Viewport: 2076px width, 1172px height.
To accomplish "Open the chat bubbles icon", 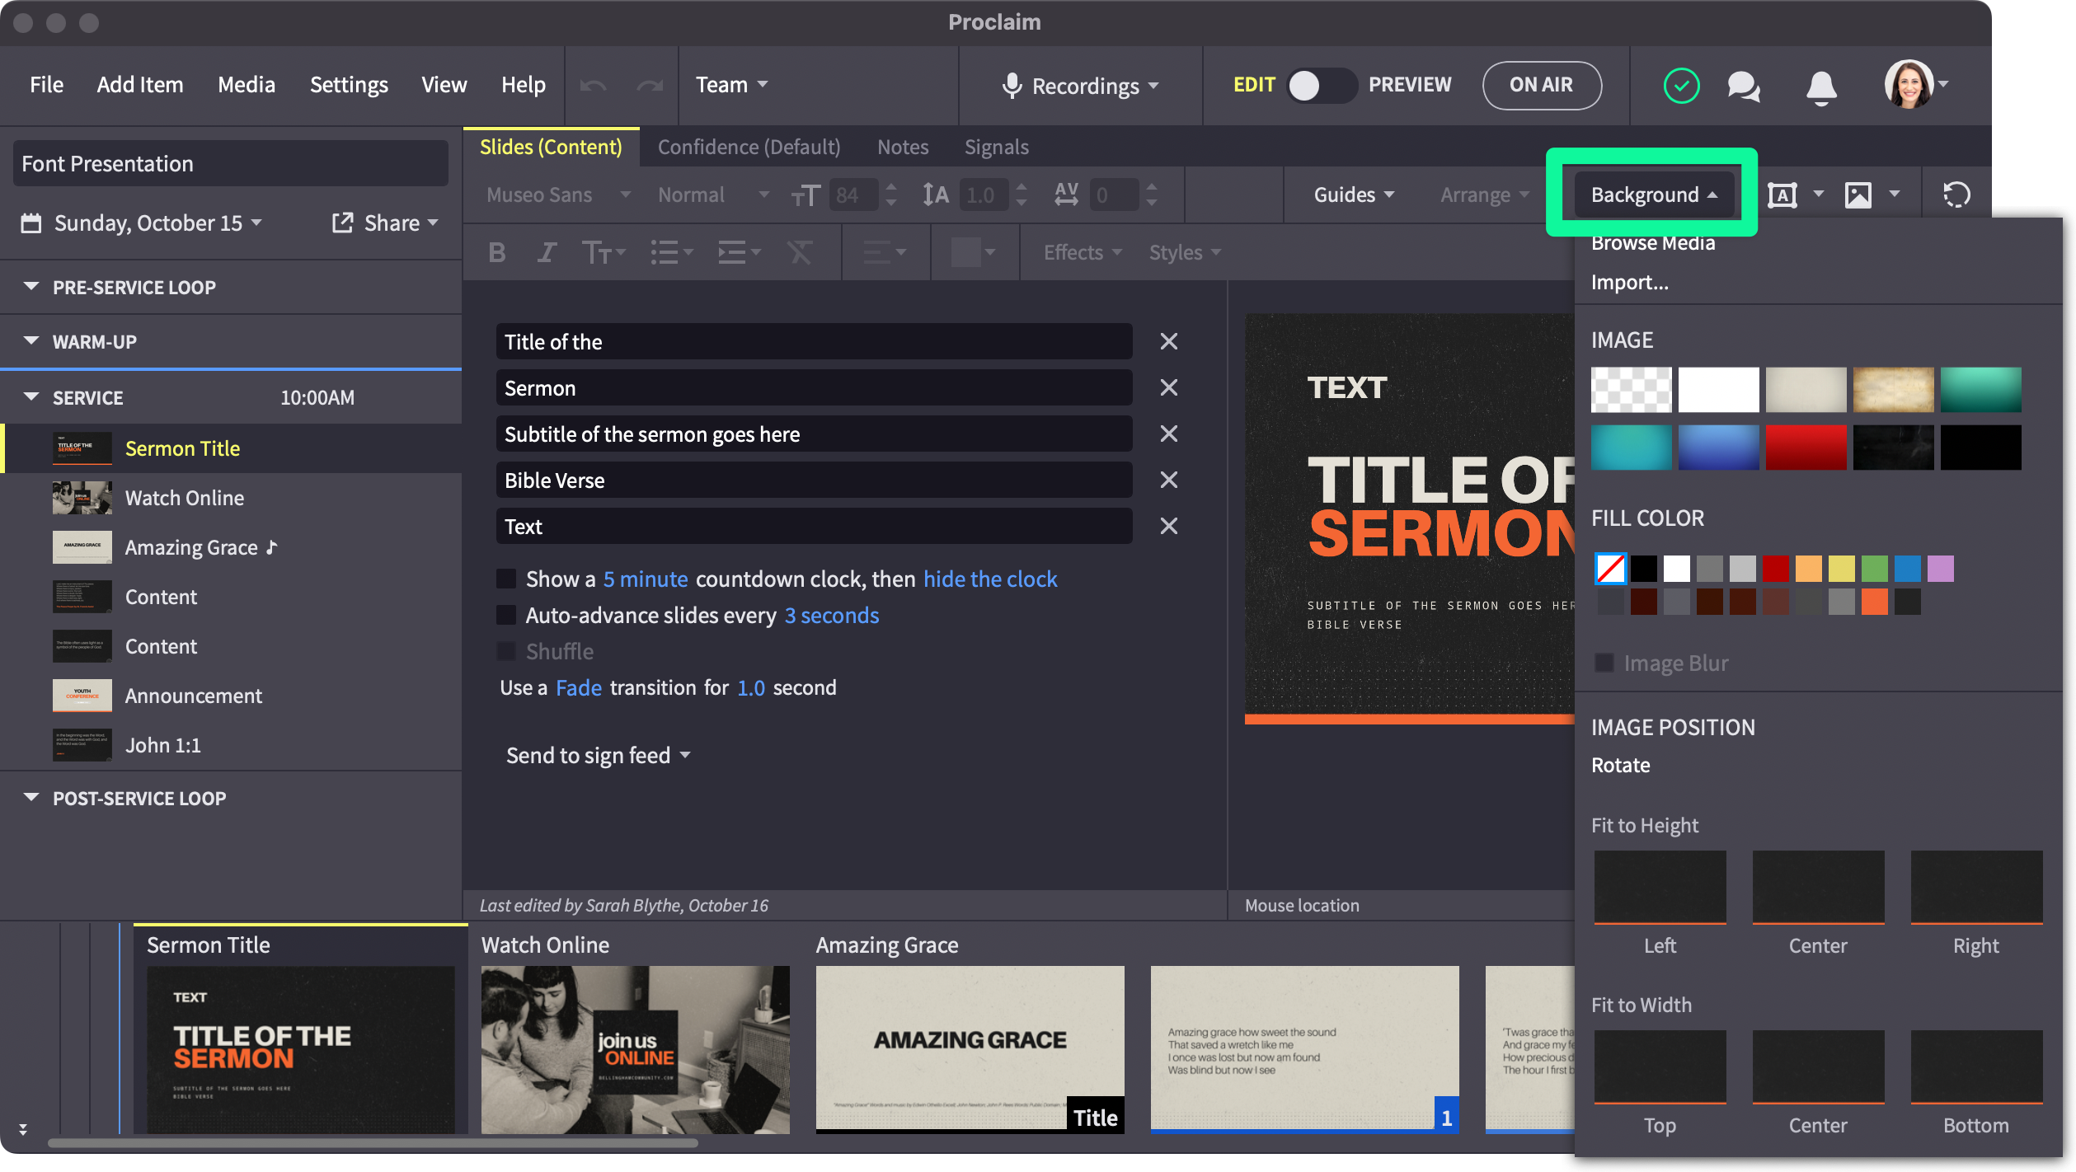I will point(1744,86).
